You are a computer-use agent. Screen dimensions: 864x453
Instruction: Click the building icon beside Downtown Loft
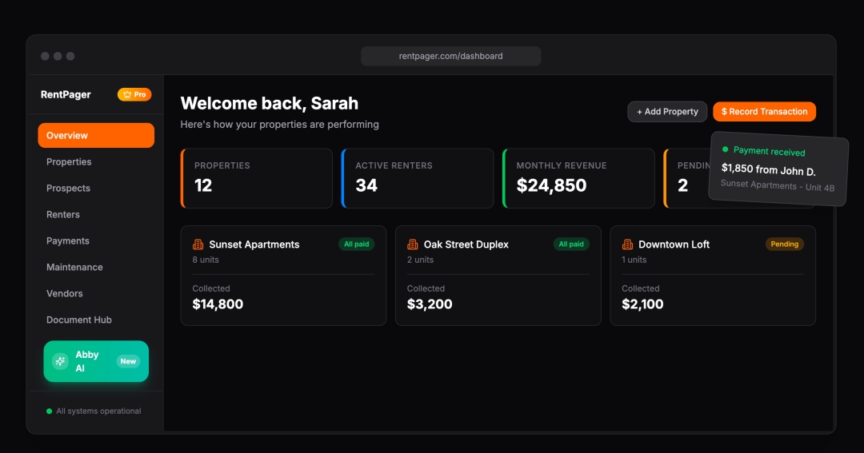point(628,244)
